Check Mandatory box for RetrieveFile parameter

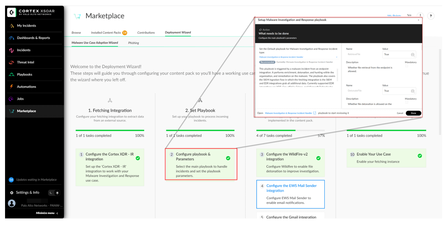coord(407,66)
